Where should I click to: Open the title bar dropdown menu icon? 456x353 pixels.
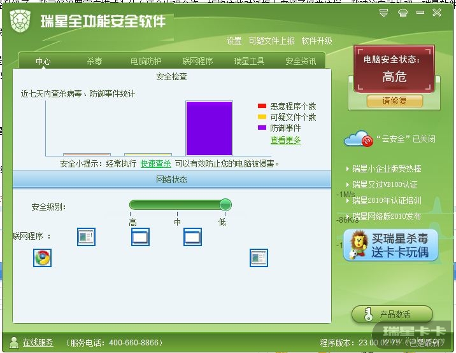tap(384, 13)
